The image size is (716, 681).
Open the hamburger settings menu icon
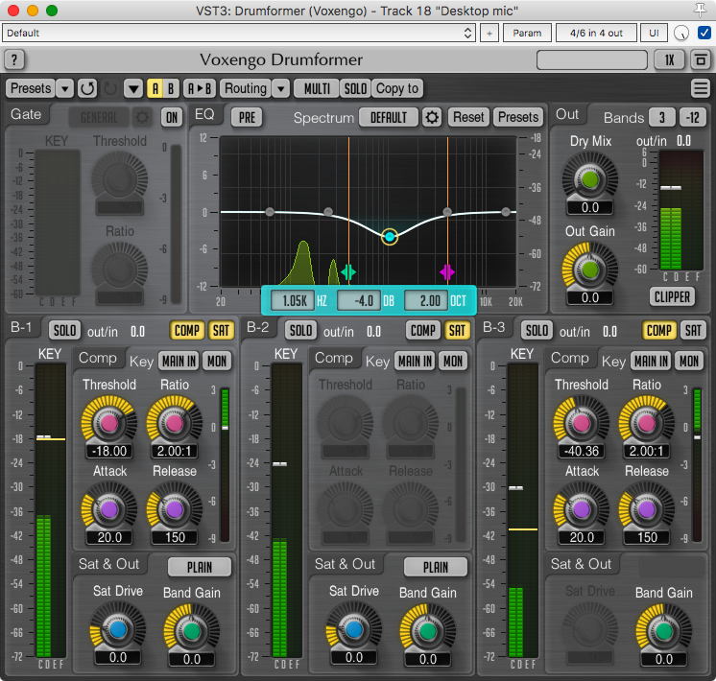701,88
